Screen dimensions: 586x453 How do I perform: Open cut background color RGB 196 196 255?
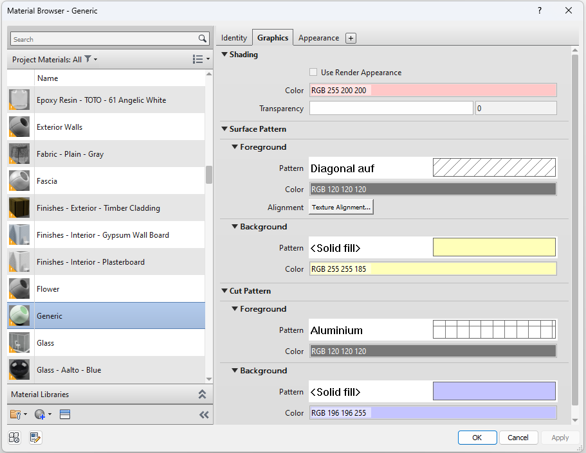click(x=433, y=413)
